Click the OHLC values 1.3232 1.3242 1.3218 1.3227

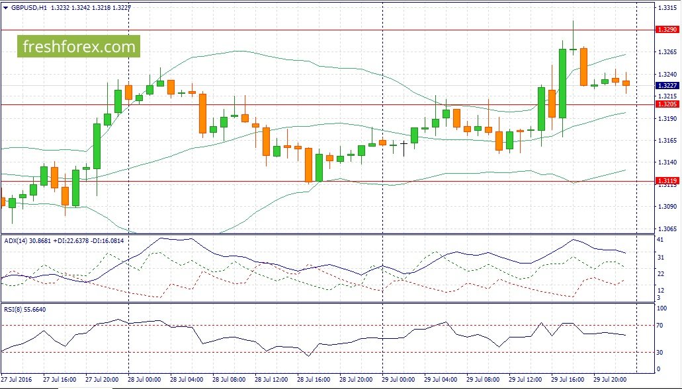point(91,7)
